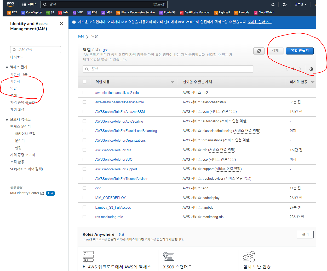Check the Lambda_S3_FullAccess role checkbox
Viewport: 327px width, 271px height.
[84, 207]
